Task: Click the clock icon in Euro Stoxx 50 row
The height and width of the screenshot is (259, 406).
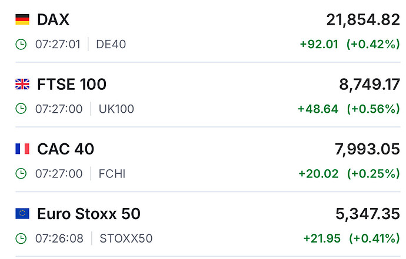Action: 21,238
